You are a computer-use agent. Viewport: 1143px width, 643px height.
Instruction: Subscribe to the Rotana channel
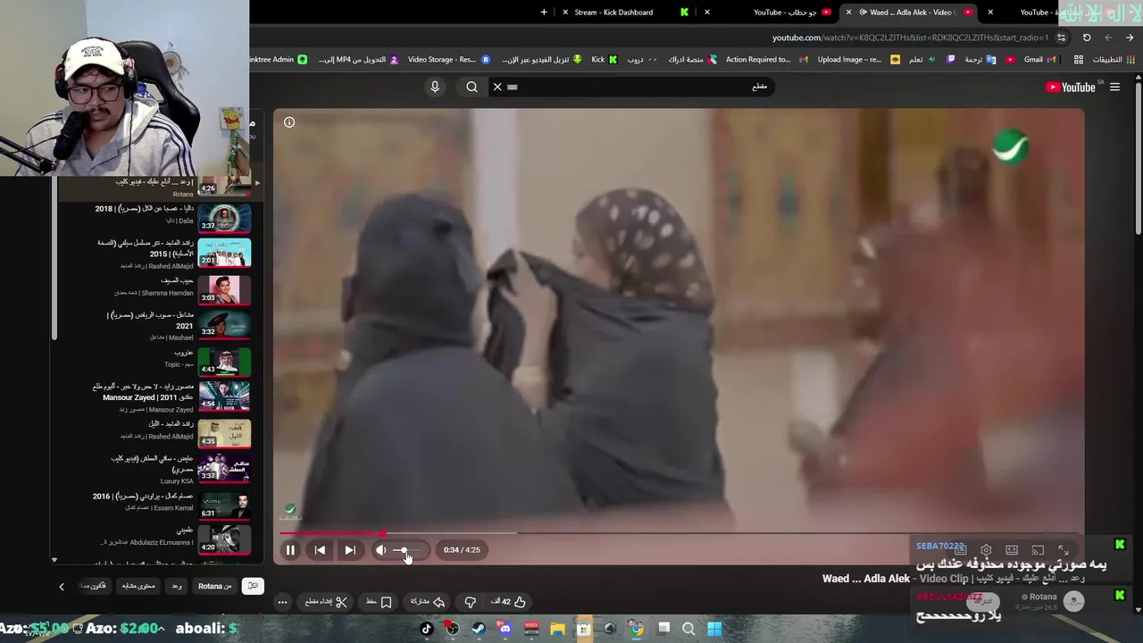(983, 601)
